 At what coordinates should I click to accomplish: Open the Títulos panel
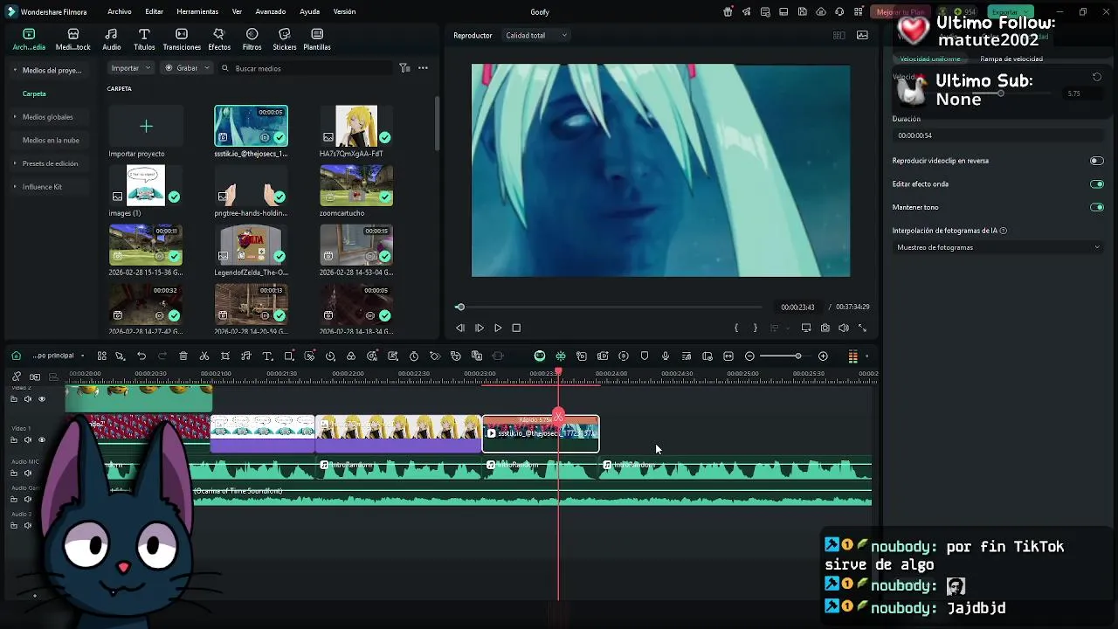coord(144,39)
